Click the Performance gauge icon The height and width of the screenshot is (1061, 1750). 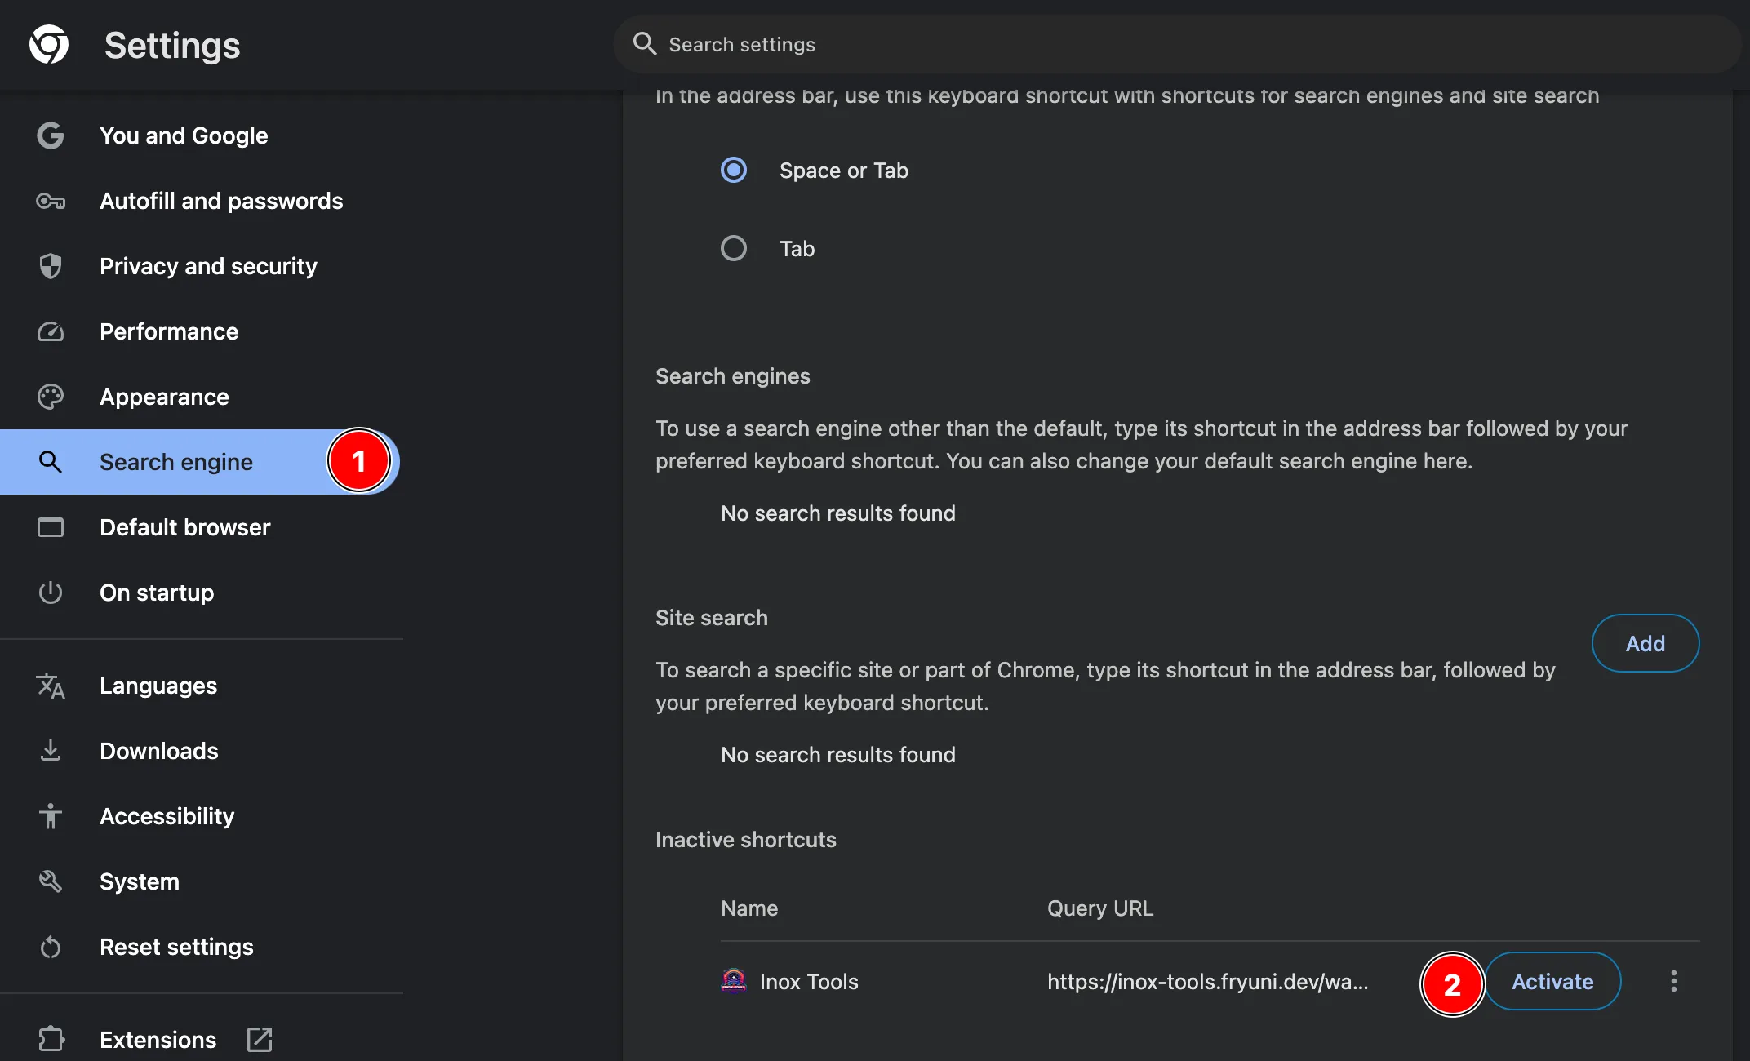pos(51,331)
